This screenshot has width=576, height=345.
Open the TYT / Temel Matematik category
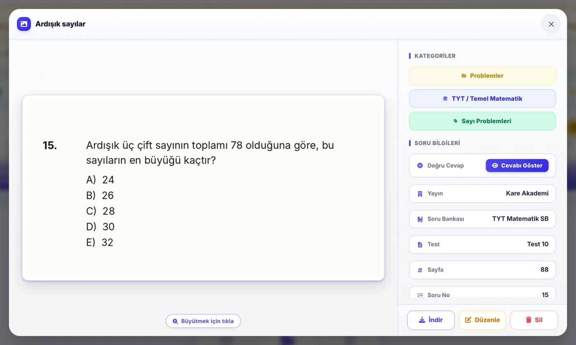tap(482, 98)
